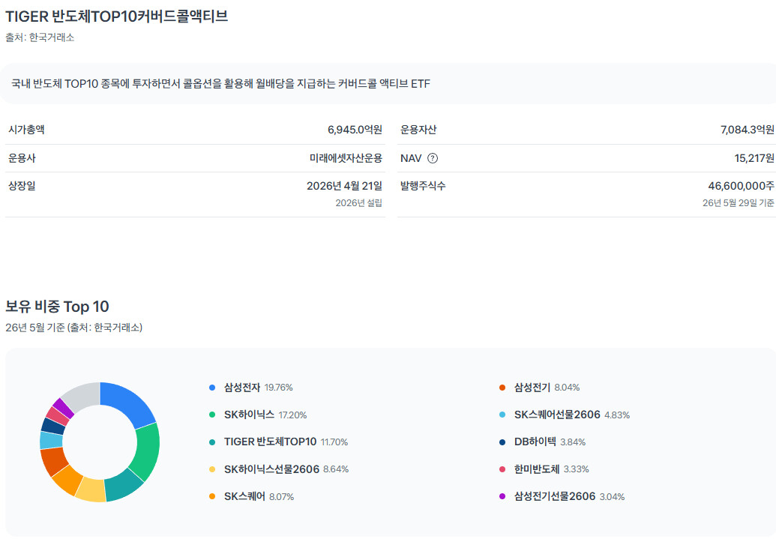Click the 4.83% weight value
Screen dimensions: 776x539
[617, 415]
